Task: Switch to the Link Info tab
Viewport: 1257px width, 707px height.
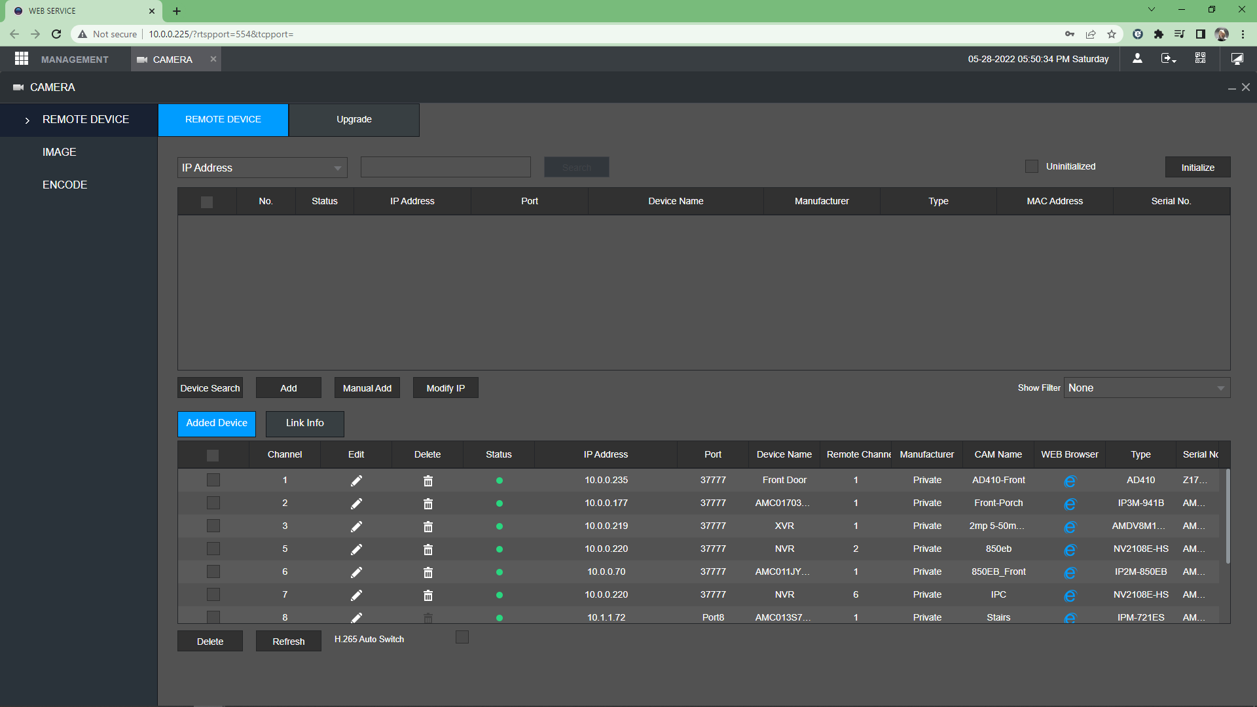Action: [305, 424]
